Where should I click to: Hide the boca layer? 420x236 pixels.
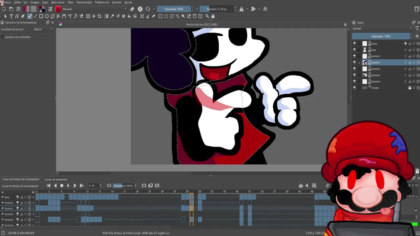[354, 43]
